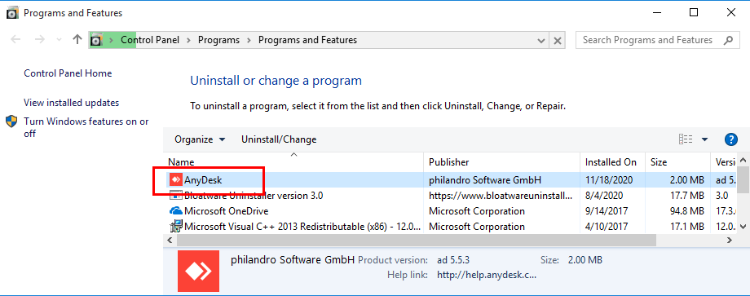
Task: Click the horizontal scrollbar right arrow
Action: 729,240
